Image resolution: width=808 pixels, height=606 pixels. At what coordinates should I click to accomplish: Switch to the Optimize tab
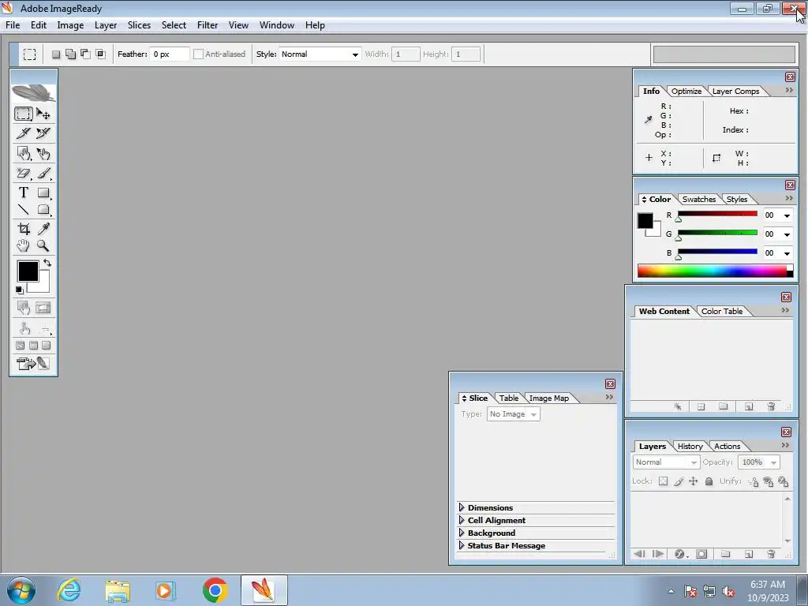pyautogui.click(x=686, y=92)
